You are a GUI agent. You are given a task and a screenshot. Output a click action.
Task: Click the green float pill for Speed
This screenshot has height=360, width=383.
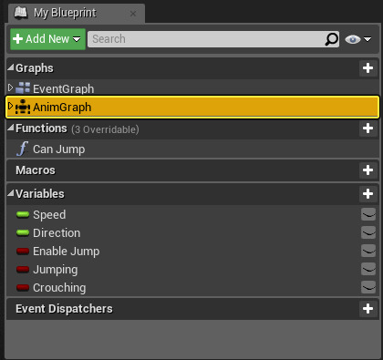pos(23,214)
